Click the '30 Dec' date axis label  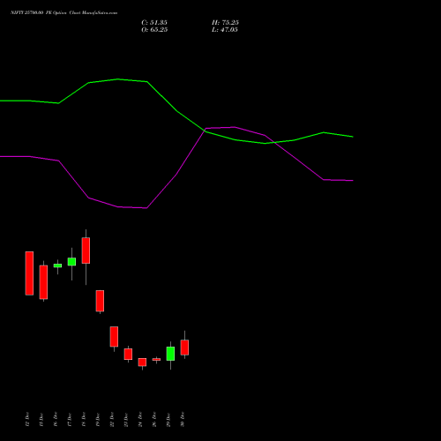[x=183, y=419]
